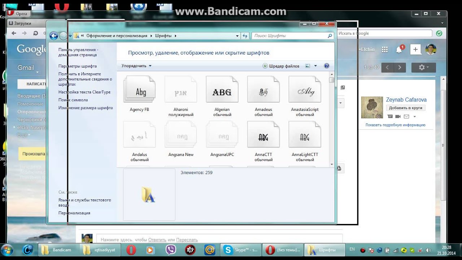Open the address bar history dropdown
Image resolution: width=462 pixels, height=260 pixels.
237,36
